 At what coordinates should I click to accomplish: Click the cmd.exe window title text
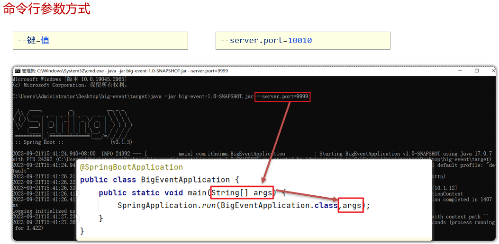(125, 71)
